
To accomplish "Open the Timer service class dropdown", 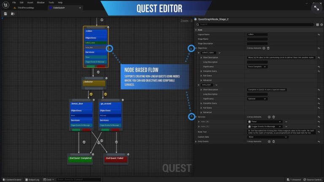I will [265, 122].
